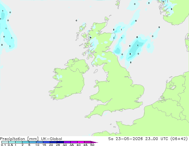
Task: Click legend value label '45'
Action: pos(85,145)
